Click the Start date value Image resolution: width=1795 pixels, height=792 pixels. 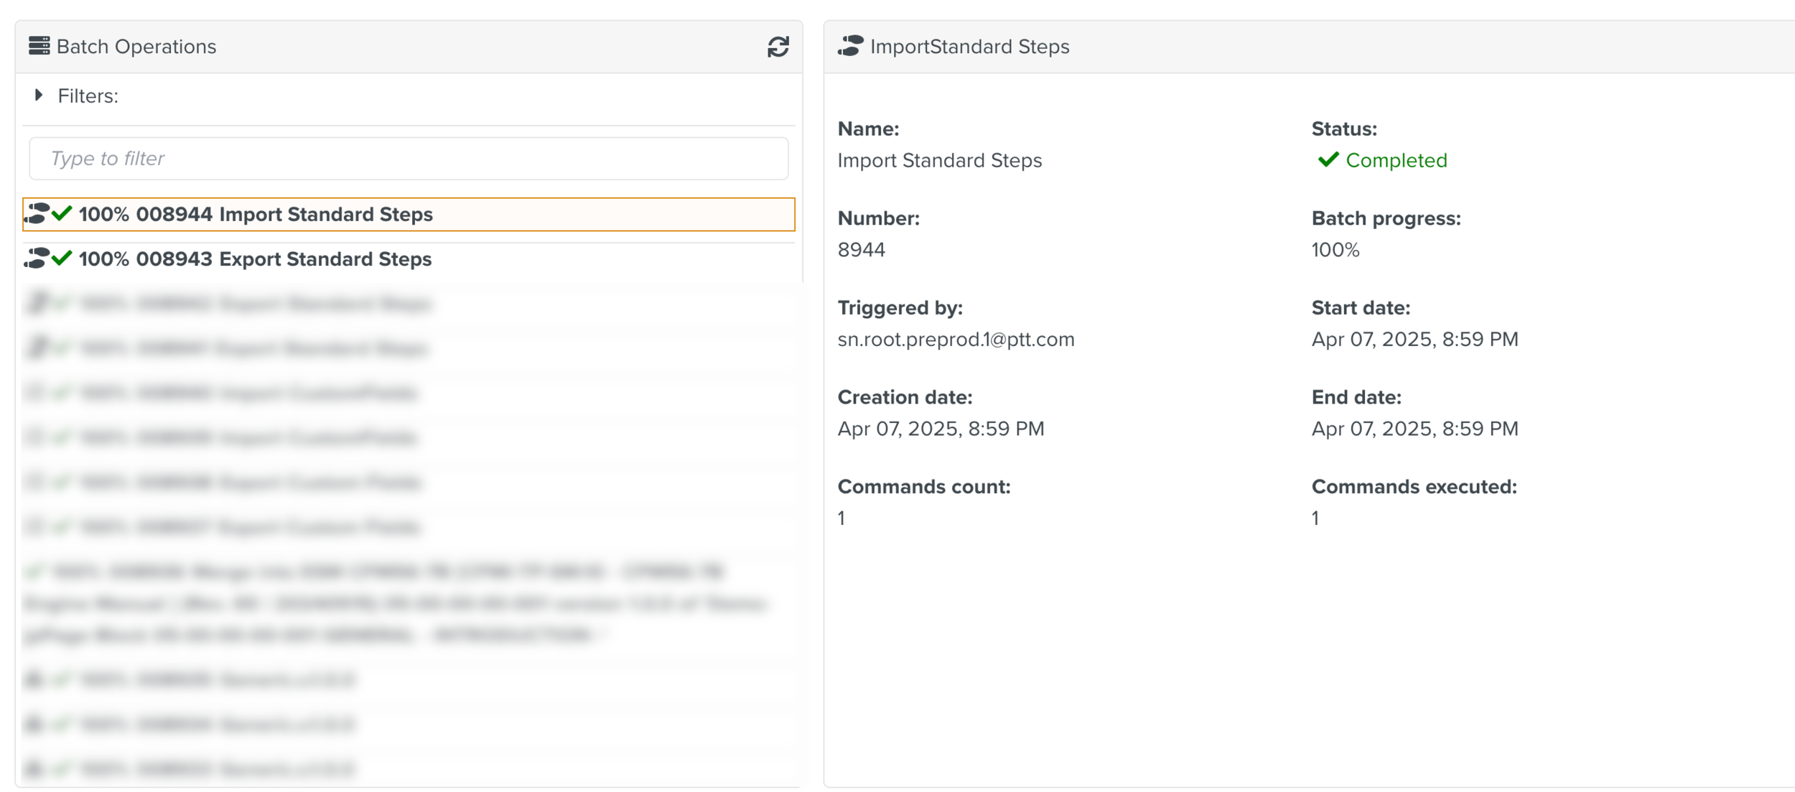[x=1414, y=340]
